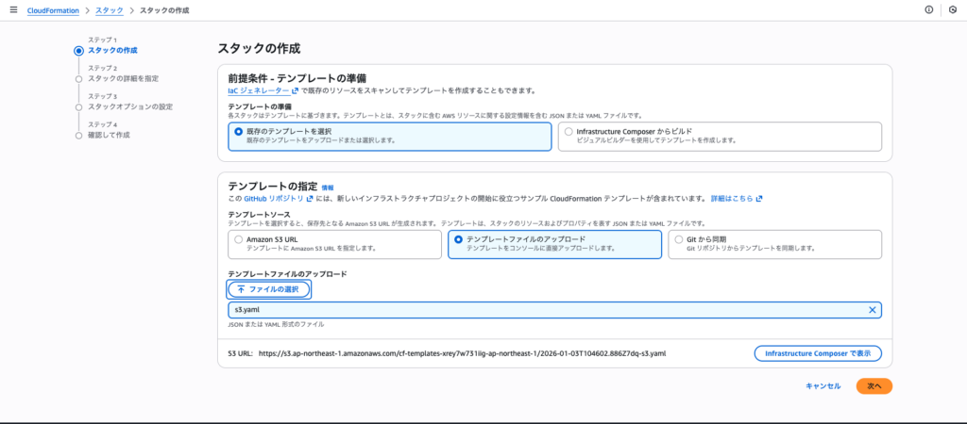967x424 pixels.
Task: Remove s3.yaml using the X icon
Action: pos(872,310)
